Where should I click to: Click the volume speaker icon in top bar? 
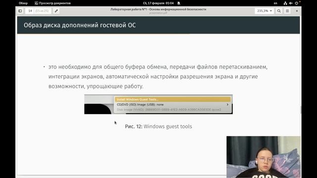[291, 3]
